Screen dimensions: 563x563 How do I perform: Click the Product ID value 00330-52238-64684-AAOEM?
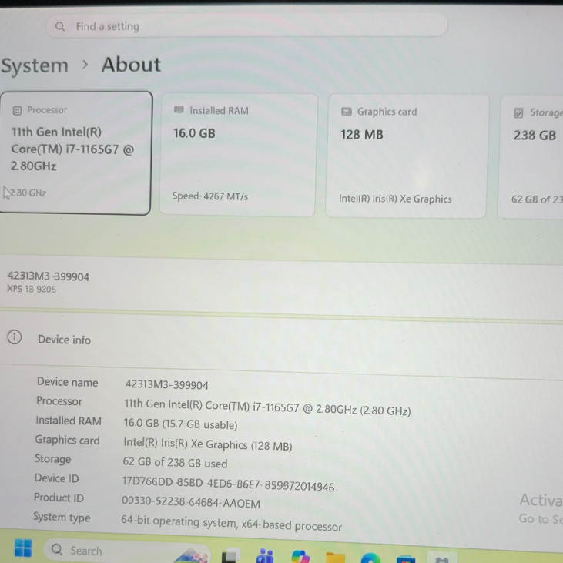(191, 502)
